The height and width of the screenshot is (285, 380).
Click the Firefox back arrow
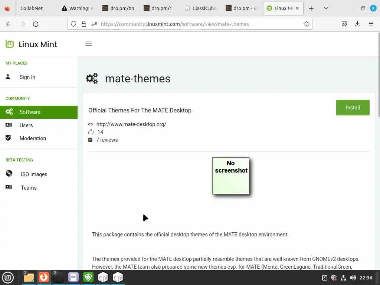point(9,24)
